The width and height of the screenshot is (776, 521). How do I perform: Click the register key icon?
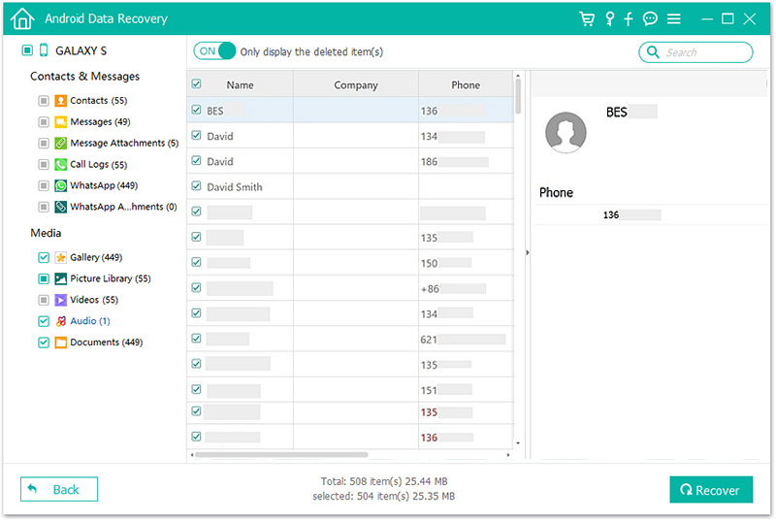coord(610,18)
